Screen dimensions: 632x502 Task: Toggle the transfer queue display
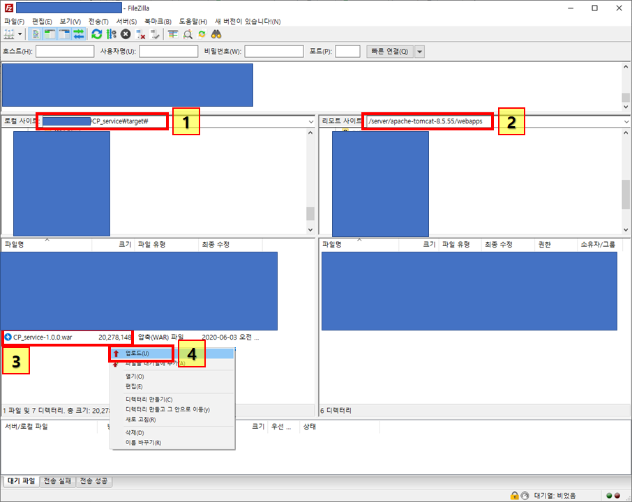point(79,34)
